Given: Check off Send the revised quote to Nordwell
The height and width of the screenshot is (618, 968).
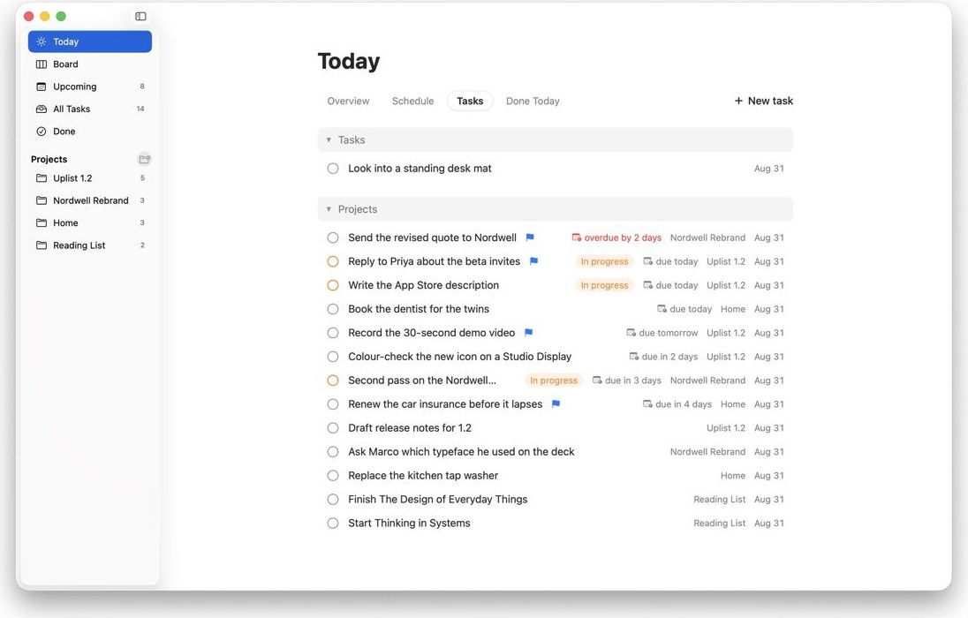Looking at the screenshot, I should pos(333,237).
